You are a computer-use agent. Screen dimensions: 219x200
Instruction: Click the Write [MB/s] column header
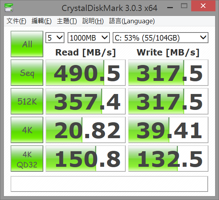coord(168,53)
